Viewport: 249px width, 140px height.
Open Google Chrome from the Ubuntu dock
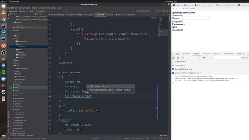pos(4,19)
